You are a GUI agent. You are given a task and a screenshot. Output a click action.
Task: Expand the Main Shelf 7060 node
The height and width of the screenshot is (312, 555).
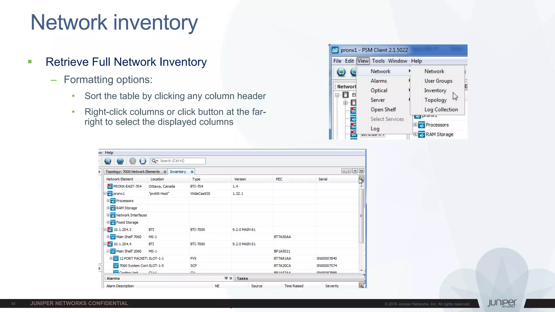point(108,237)
